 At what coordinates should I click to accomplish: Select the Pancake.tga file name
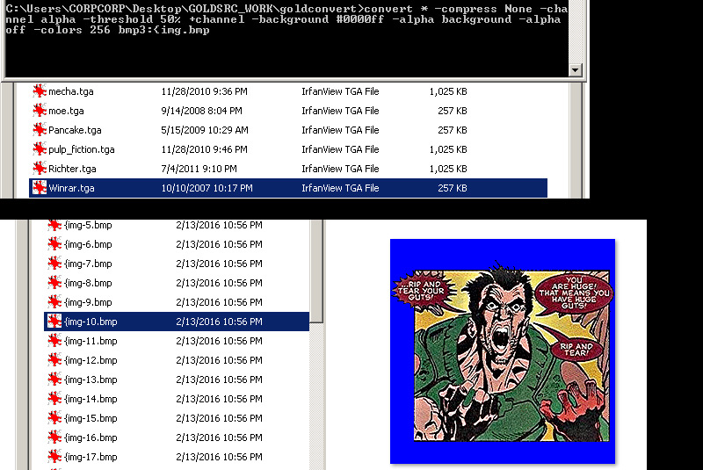[x=75, y=130]
